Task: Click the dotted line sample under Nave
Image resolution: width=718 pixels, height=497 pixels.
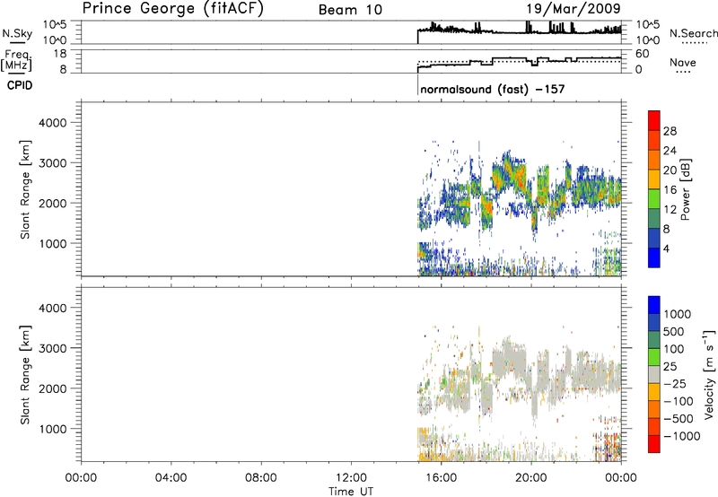Action: coord(684,72)
